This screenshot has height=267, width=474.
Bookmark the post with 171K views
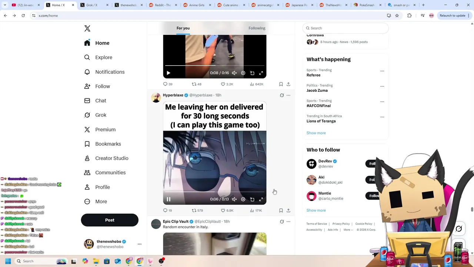(281, 210)
